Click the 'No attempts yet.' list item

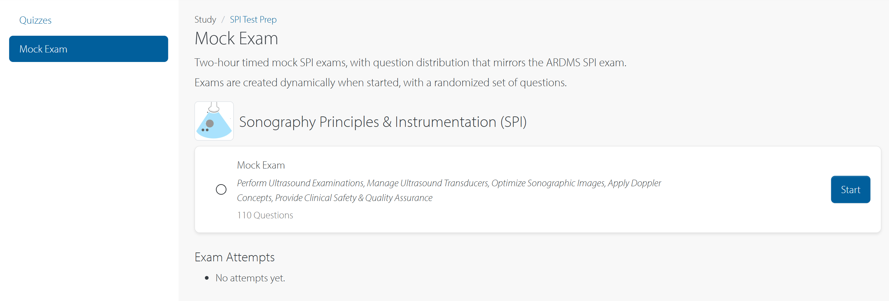click(x=250, y=278)
